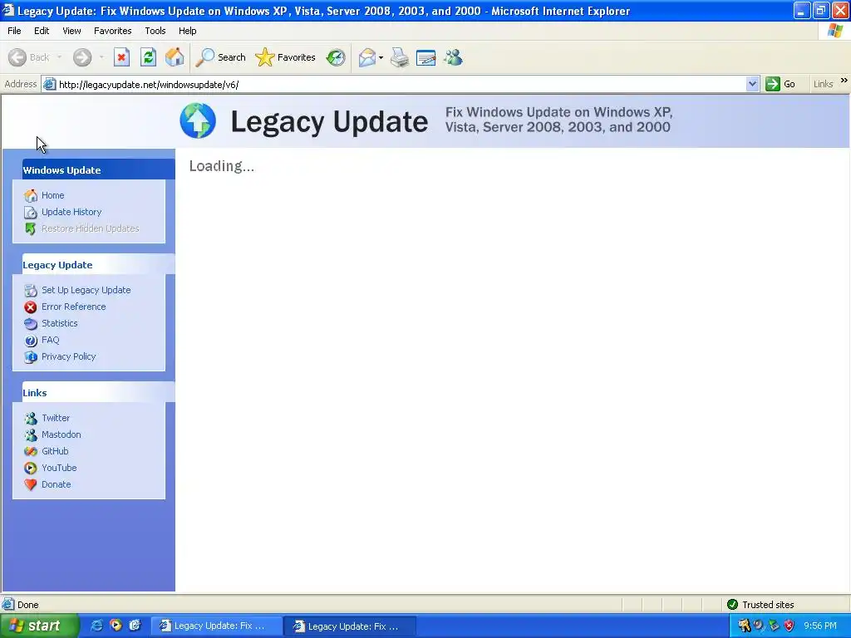Open the History toolbar icon
Screen dimensions: 851x638
pyautogui.click(x=336, y=57)
